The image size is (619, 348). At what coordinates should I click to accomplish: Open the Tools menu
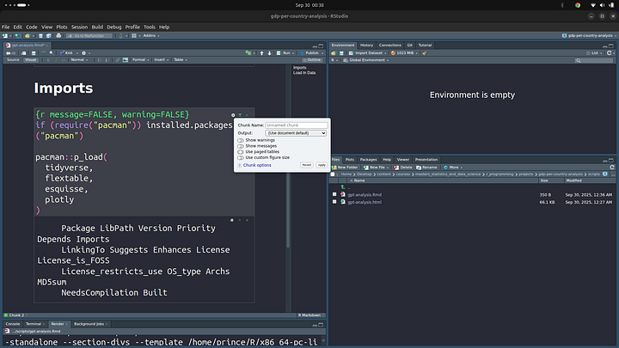(x=150, y=27)
